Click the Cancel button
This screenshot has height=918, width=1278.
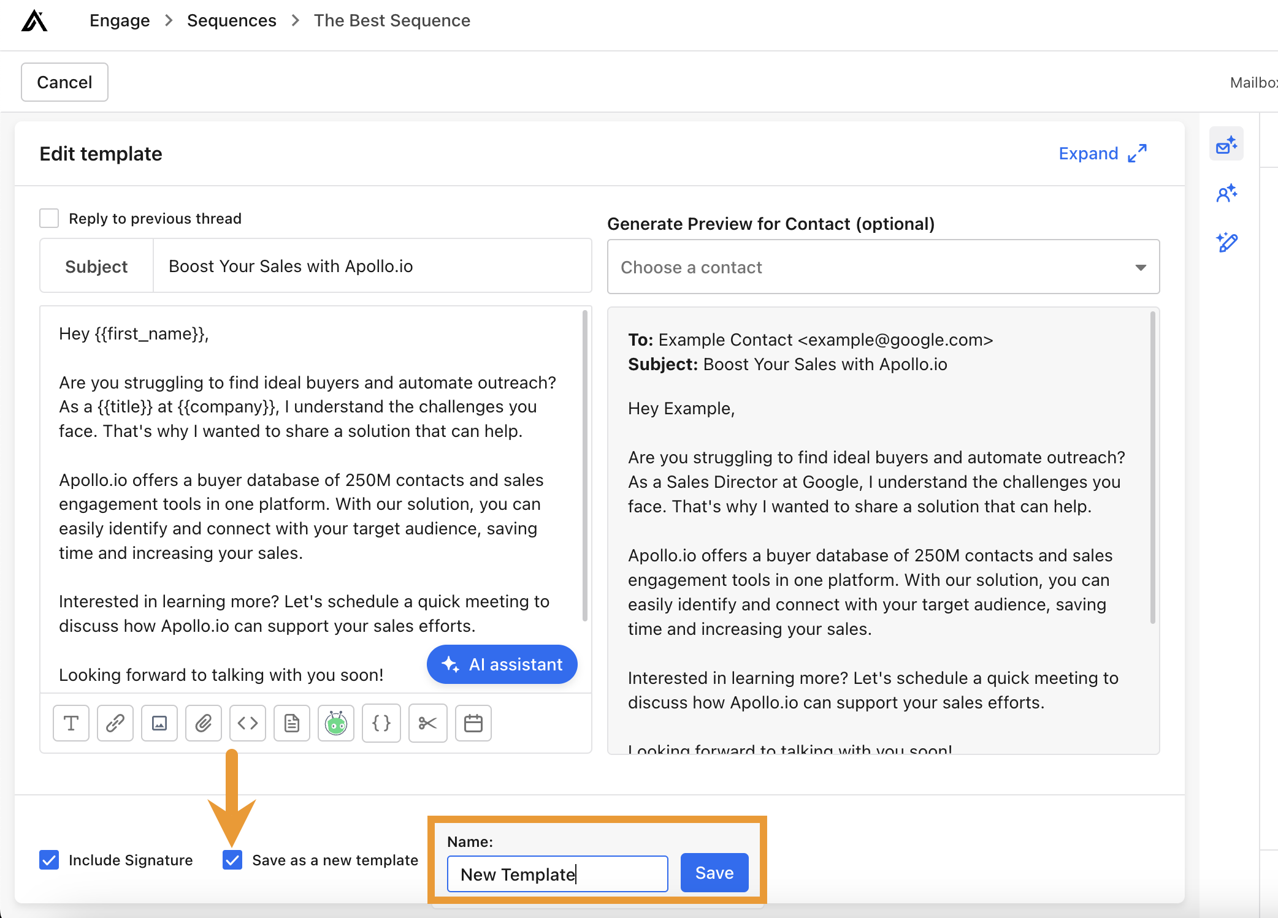tap(64, 82)
